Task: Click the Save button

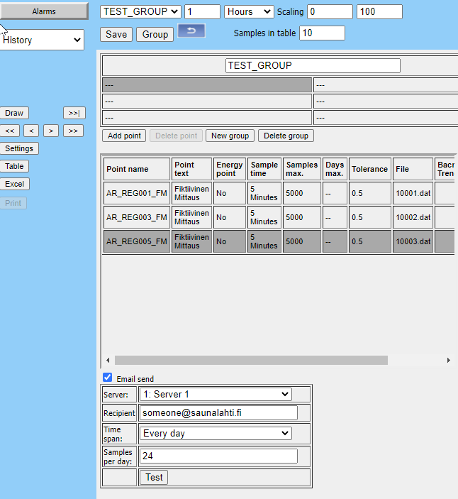Action: [116, 34]
